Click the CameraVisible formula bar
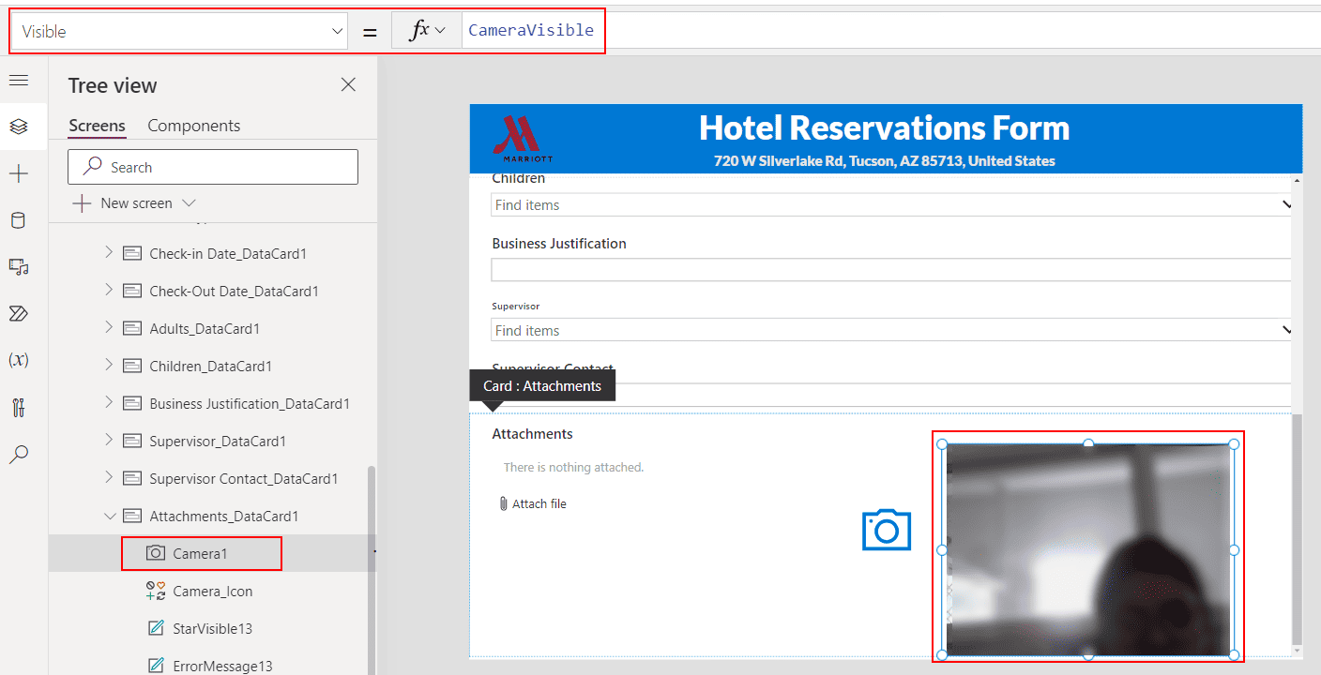 click(x=889, y=30)
